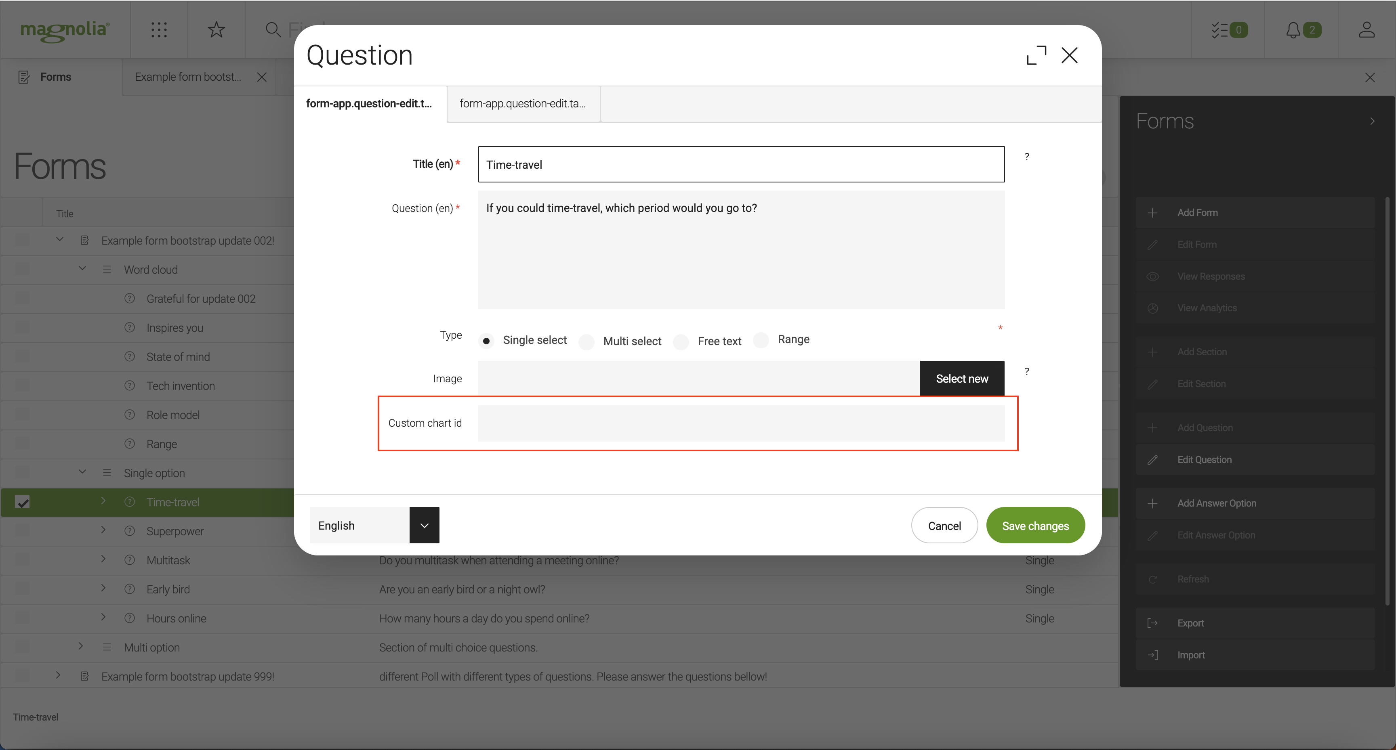The height and width of the screenshot is (750, 1396).
Task: Uncheck the Time-travel row checkbox
Action: 23,501
